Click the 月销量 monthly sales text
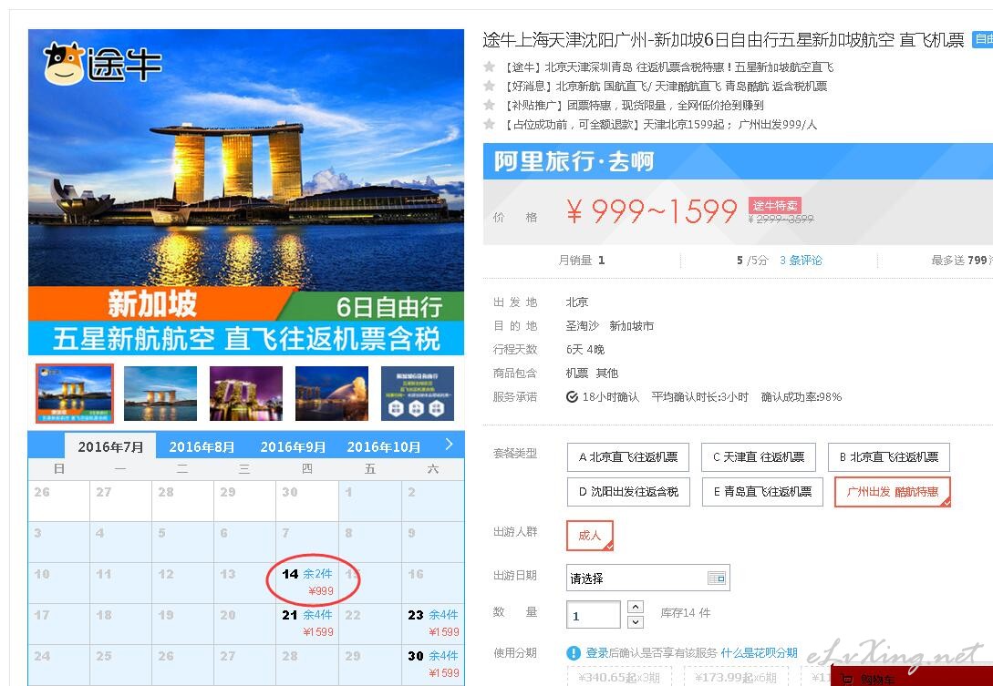The width and height of the screenshot is (993, 686). [x=582, y=261]
